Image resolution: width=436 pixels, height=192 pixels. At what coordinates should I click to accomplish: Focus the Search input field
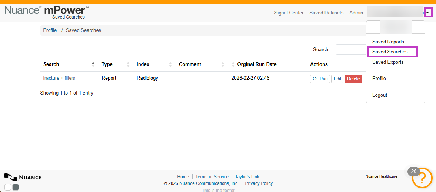(351, 50)
